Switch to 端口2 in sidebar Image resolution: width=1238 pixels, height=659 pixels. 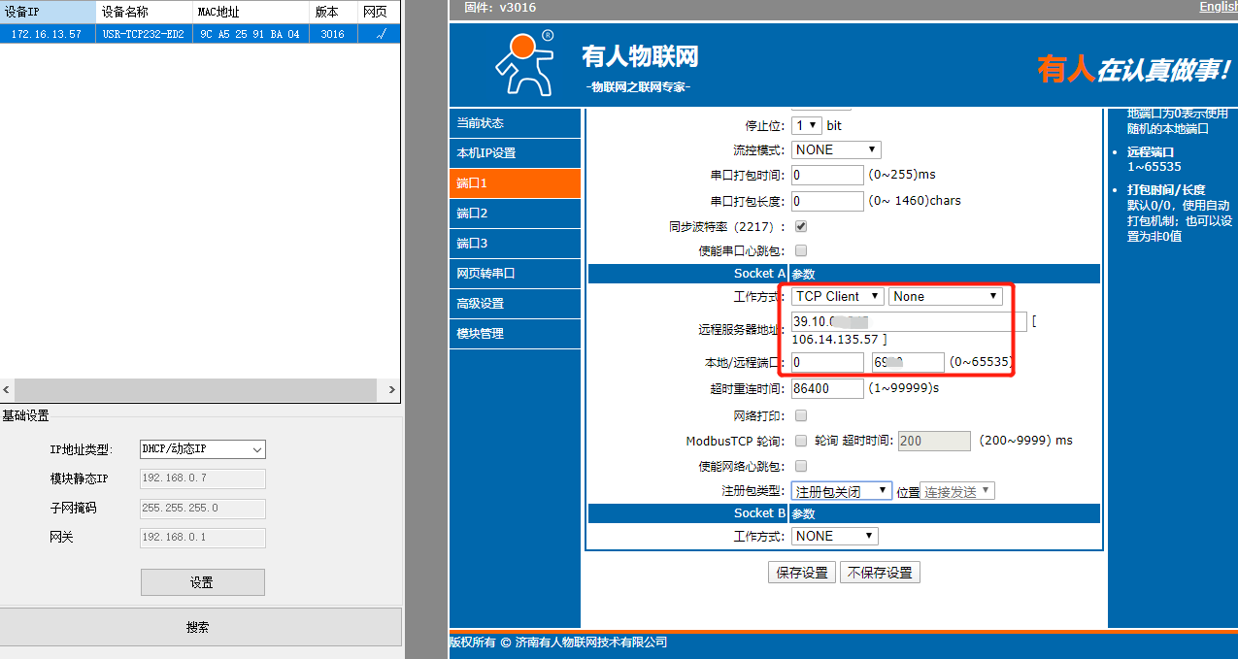click(515, 214)
